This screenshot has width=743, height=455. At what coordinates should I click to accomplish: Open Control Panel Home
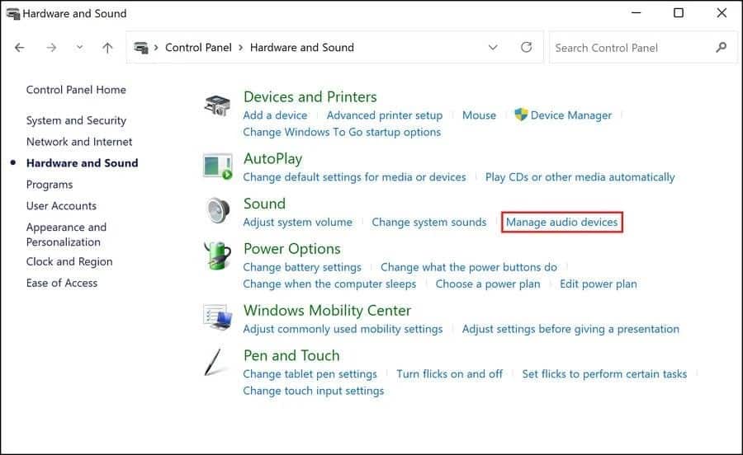(x=76, y=90)
